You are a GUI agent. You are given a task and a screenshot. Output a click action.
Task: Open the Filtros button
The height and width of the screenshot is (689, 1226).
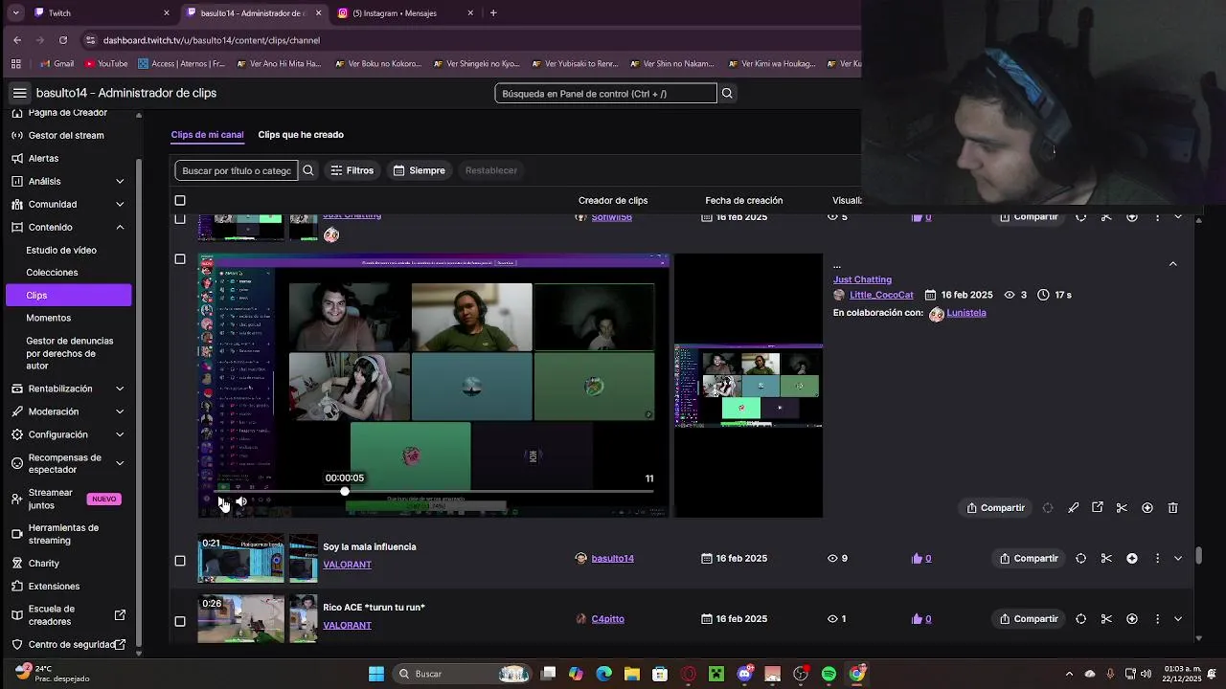click(352, 170)
